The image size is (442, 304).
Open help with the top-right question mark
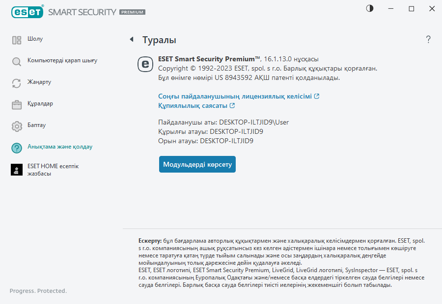pyautogui.click(x=428, y=40)
